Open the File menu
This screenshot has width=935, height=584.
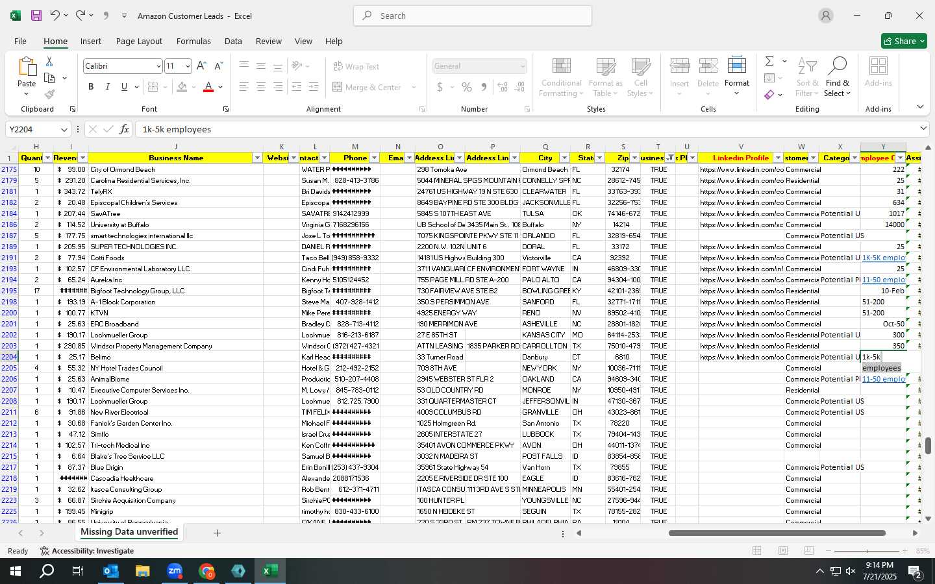click(20, 41)
